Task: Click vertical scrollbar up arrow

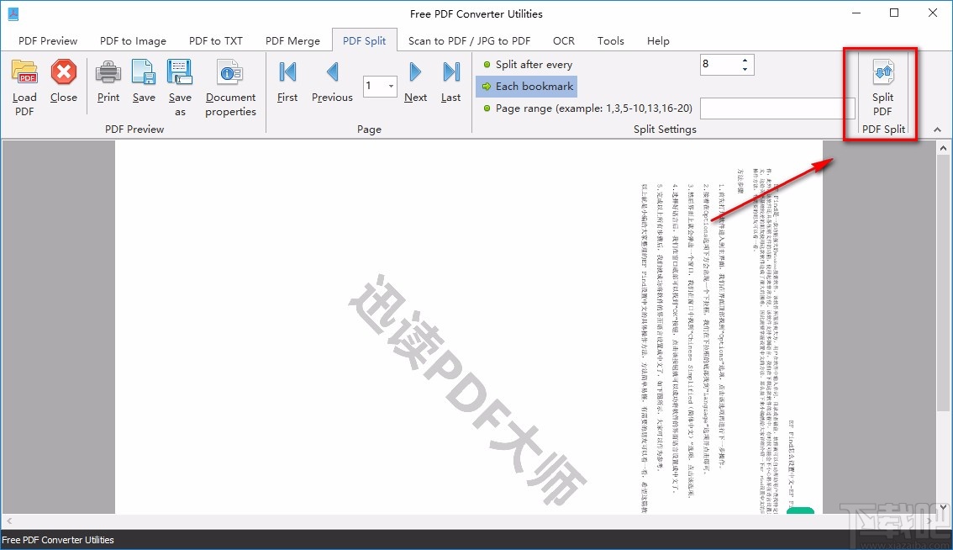Action: pos(943,148)
